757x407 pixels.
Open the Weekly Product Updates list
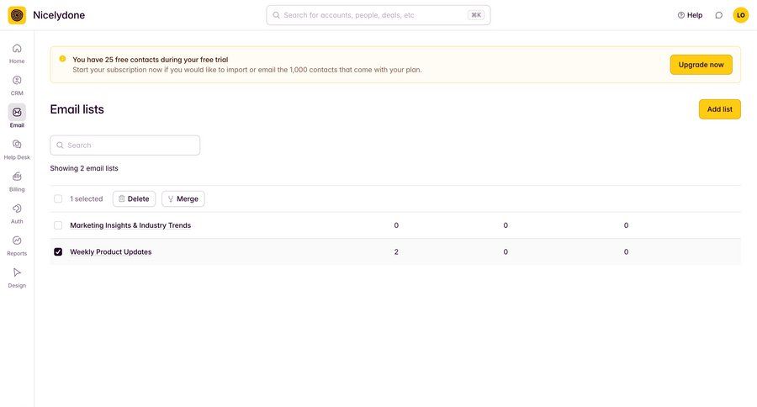110,252
